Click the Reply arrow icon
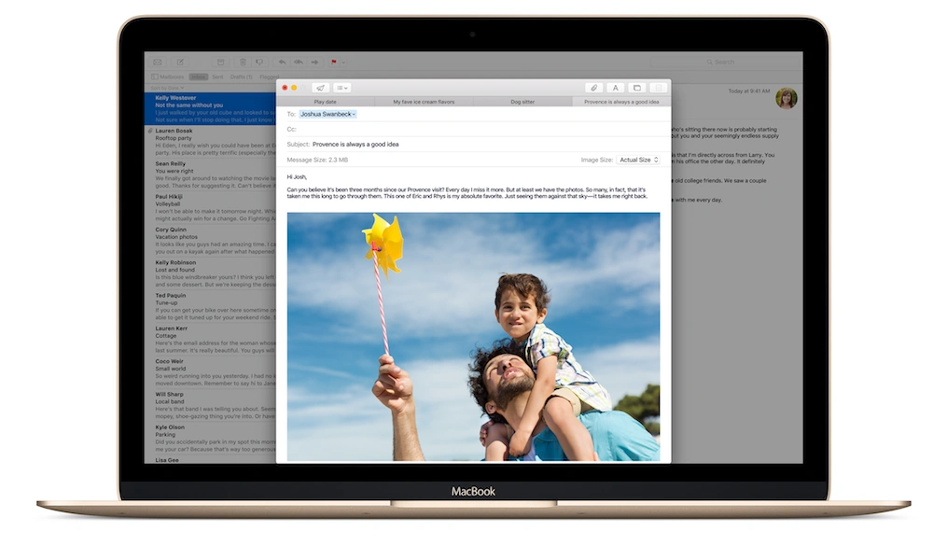Viewport: 933px width, 545px height. 283,63
